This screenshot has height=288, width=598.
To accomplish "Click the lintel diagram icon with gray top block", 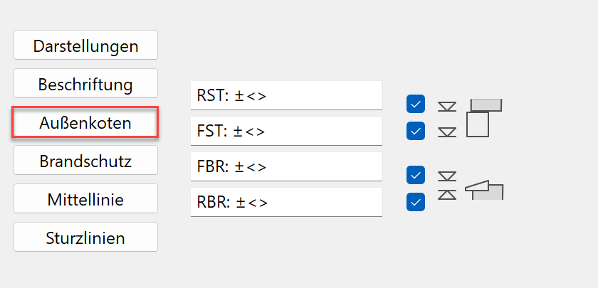I will 483,118.
